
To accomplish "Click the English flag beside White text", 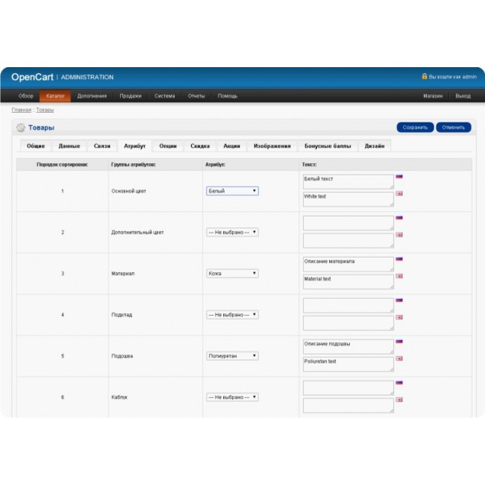I will [399, 194].
